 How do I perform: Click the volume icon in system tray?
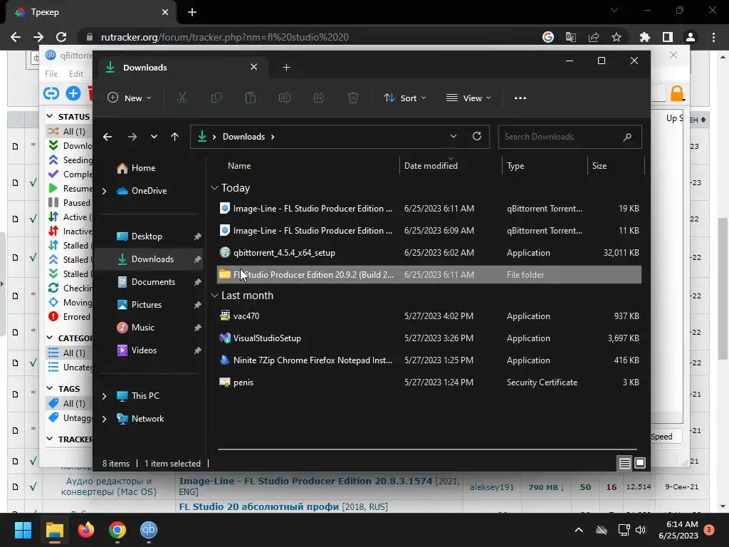641,530
